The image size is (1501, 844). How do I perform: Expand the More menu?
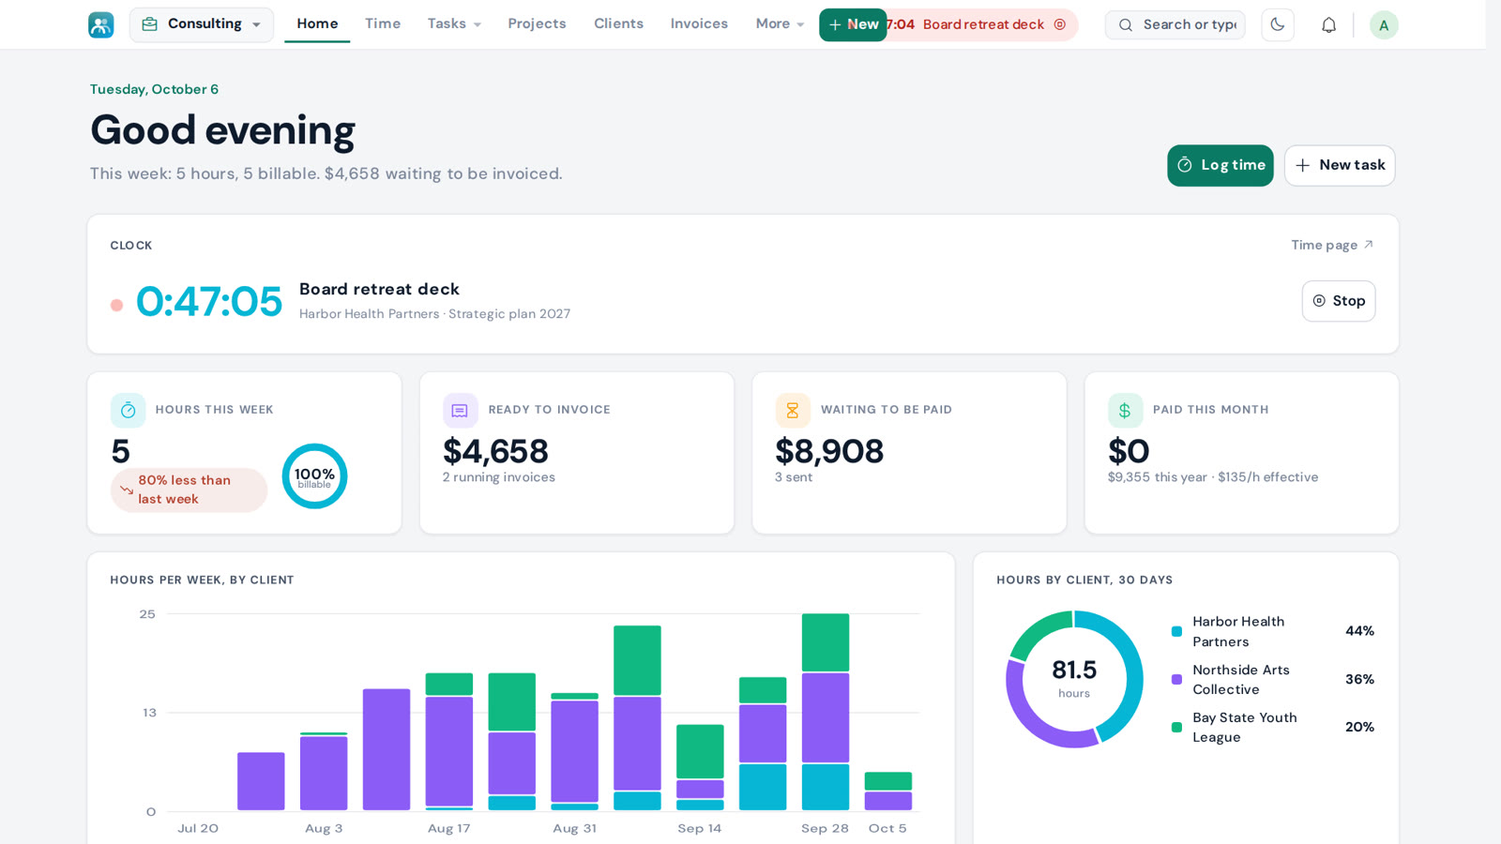pos(780,24)
